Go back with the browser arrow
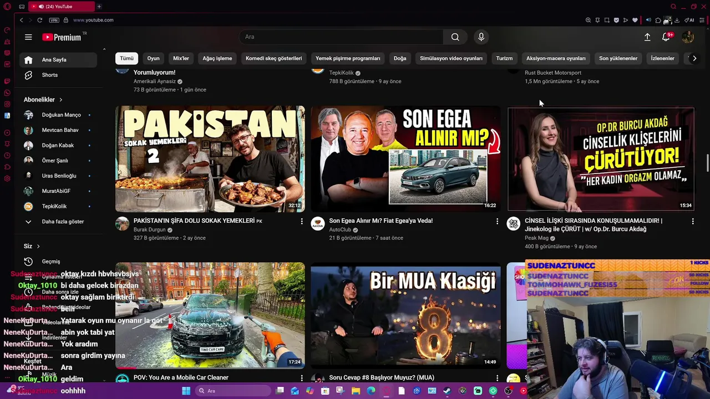Screen dimensions: 710x399 coord(21,20)
